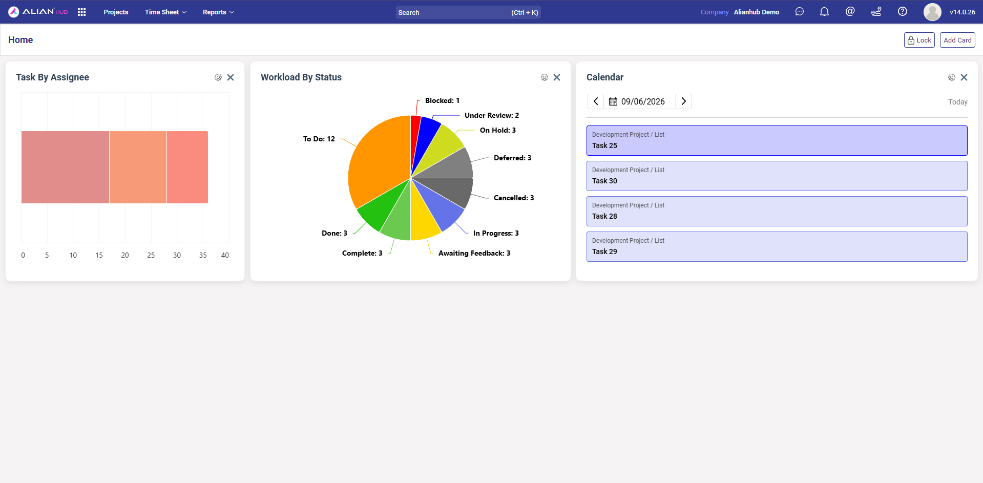
Task: Focus the Search field
Action: tap(468, 12)
